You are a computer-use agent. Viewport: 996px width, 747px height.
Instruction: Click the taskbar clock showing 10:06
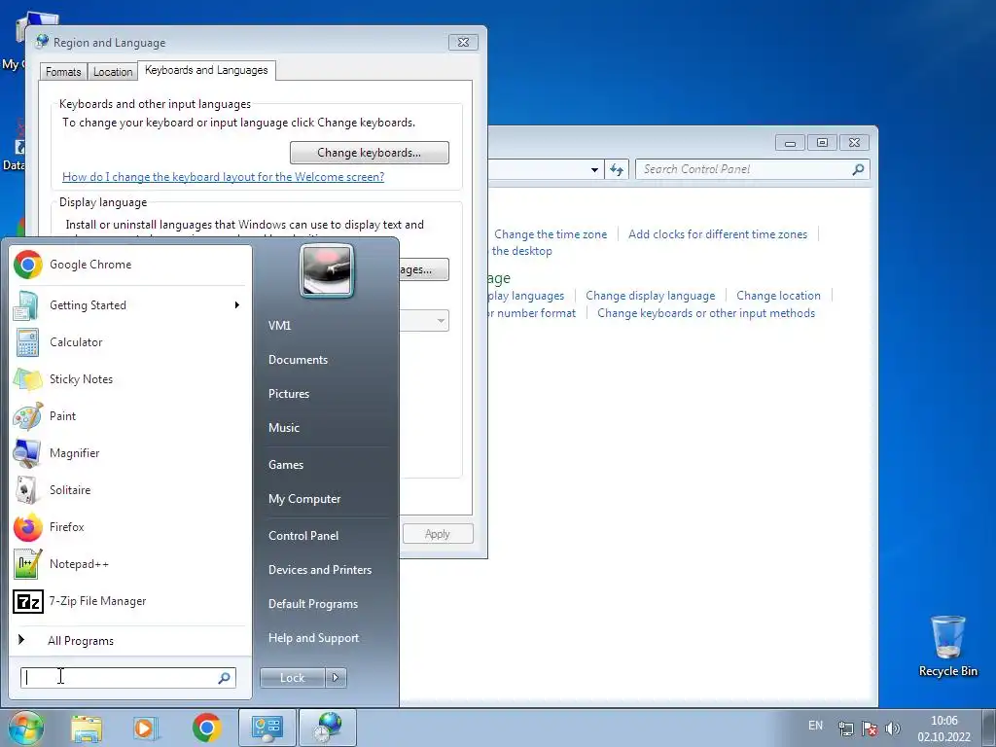coord(943,729)
